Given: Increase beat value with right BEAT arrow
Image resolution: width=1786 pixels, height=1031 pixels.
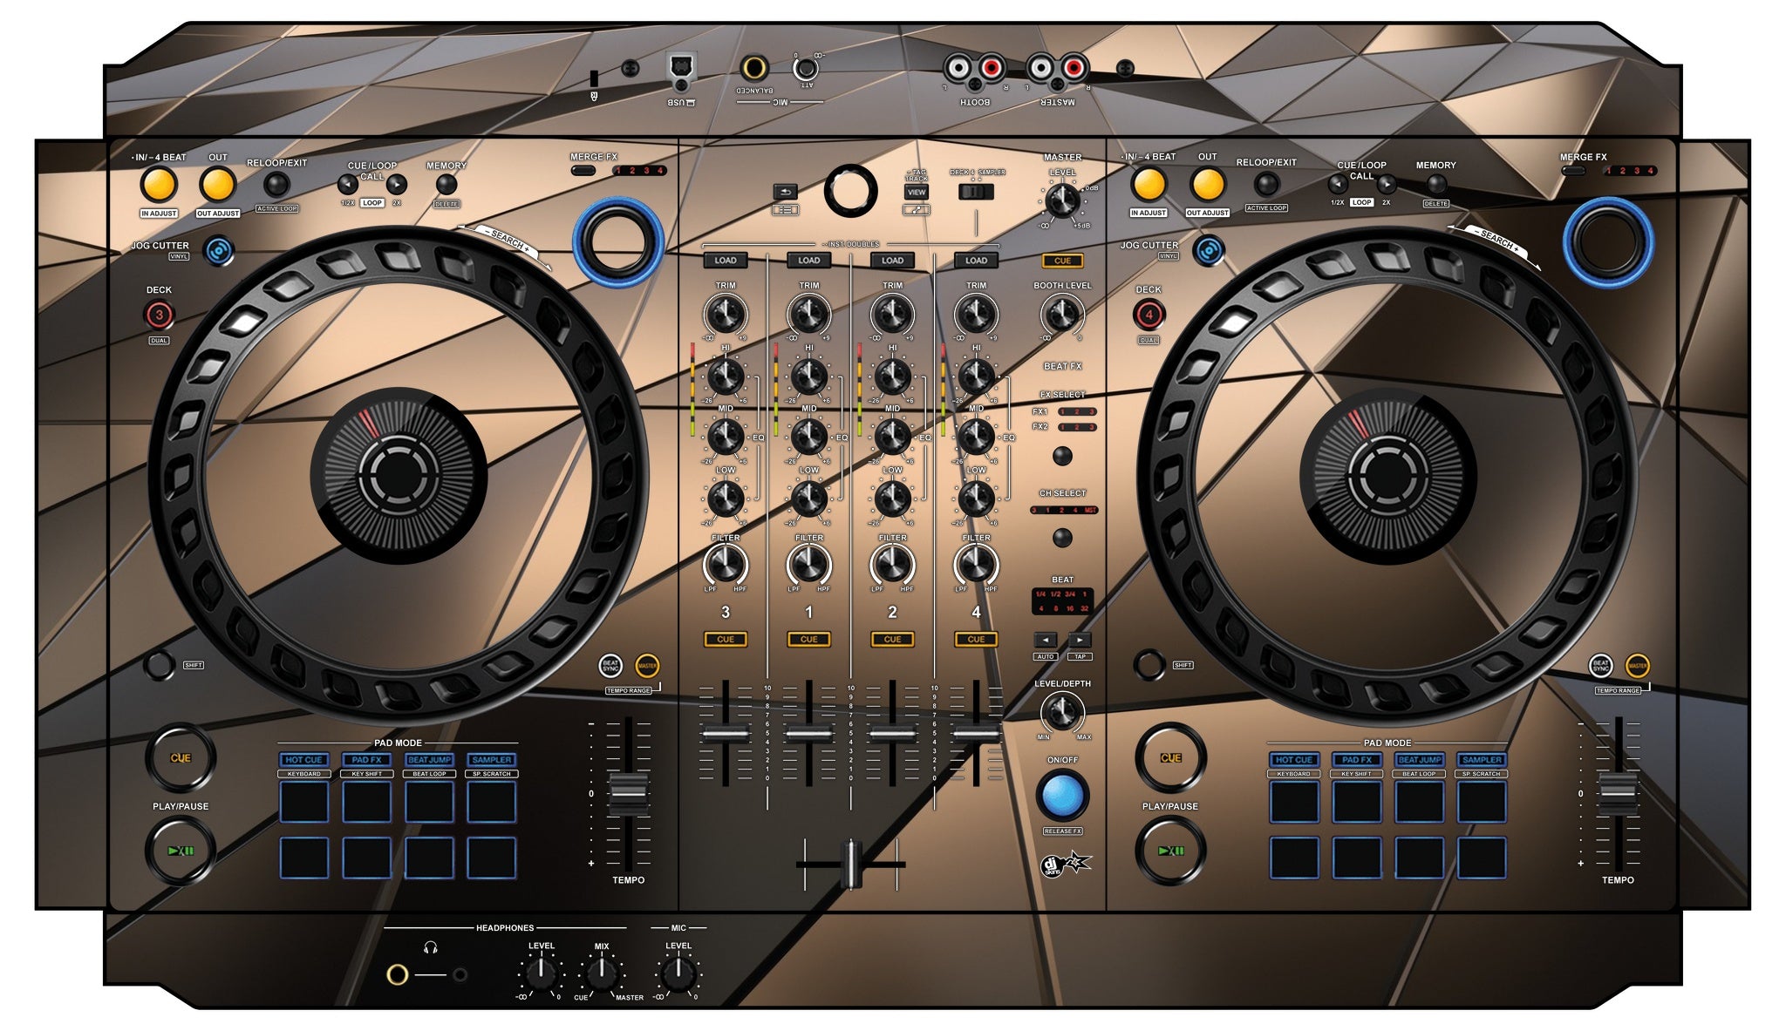Looking at the screenshot, I should (1080, 641).
